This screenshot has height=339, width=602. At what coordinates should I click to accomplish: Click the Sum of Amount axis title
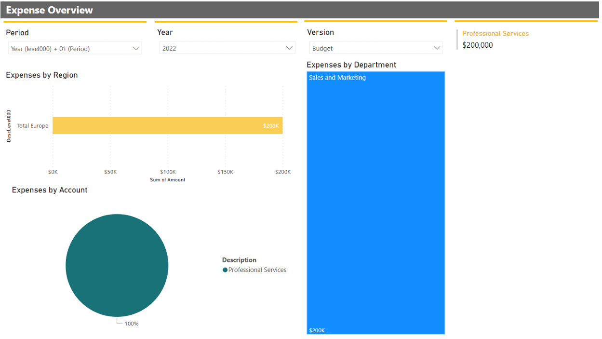pyautogui.click(x=168, y=180)
